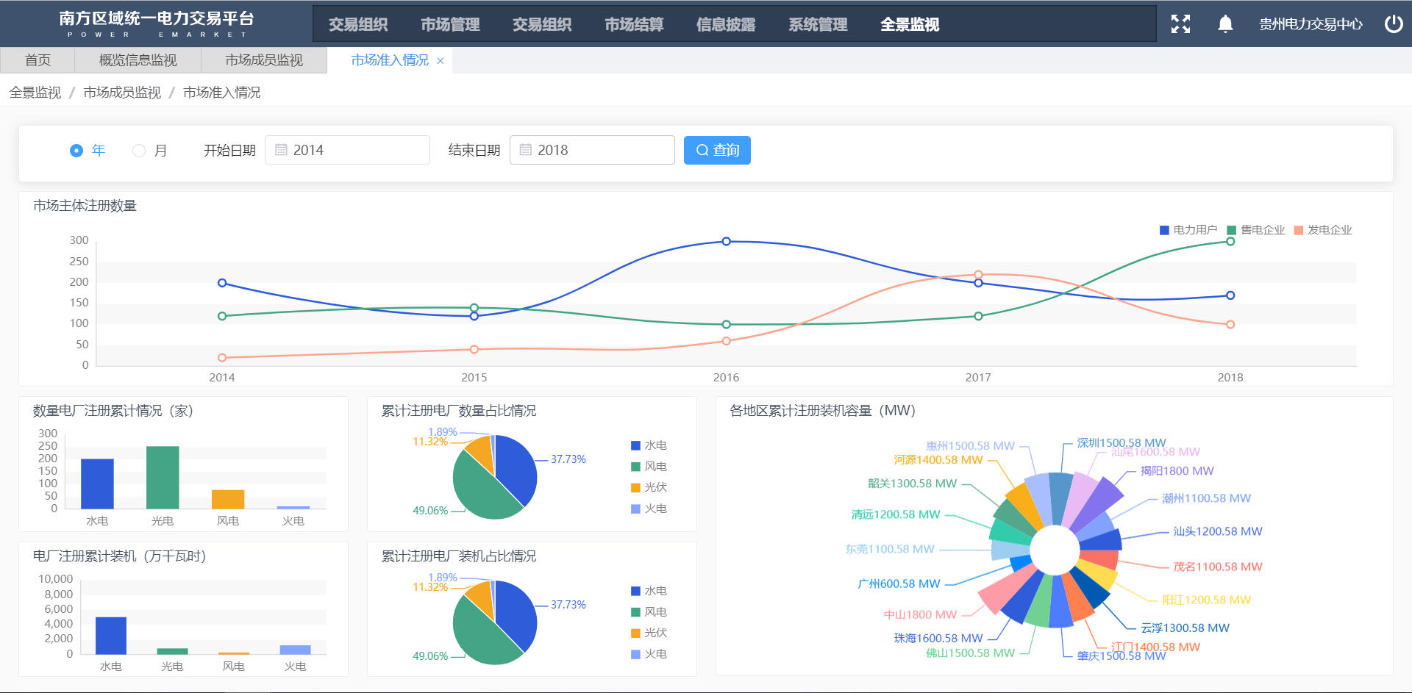
Task: Click the 查询 search button
Action: point(717,150)
